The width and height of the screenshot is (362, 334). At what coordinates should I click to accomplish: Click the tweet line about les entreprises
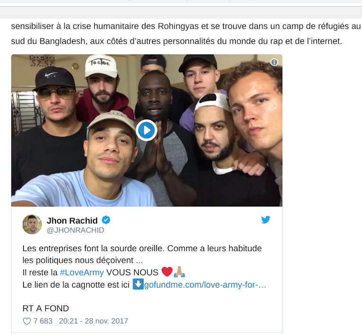(x=142, y=248)
